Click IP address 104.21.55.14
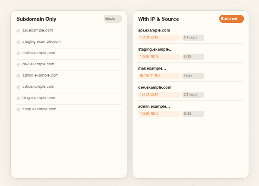Viewport: 259px width, 186px height. (159, 95)
